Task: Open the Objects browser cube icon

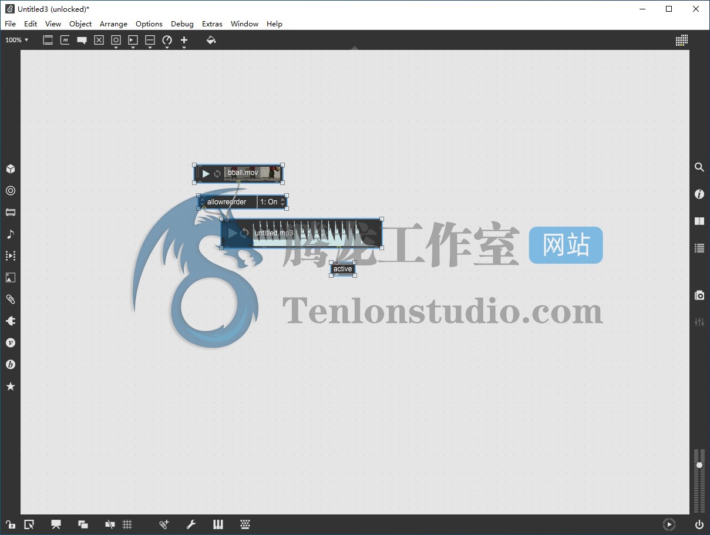Action: [10, 169]
